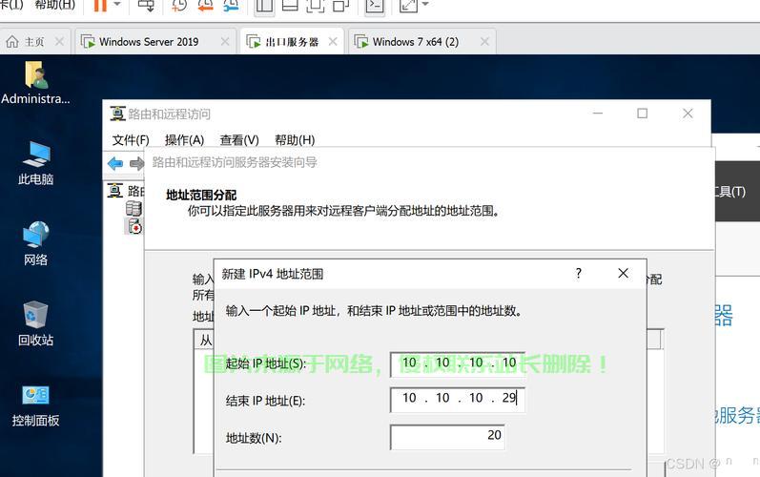Select the red-marked server node icon in tree

[x=134, y=226]
